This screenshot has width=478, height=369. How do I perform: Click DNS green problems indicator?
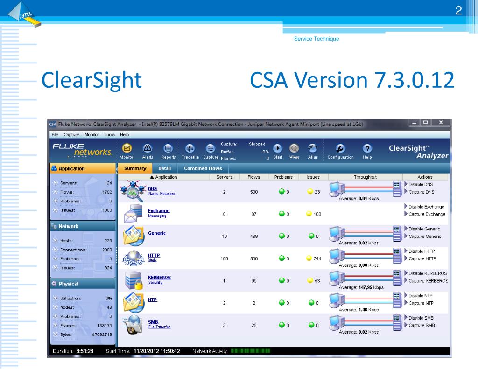point(281,191)
